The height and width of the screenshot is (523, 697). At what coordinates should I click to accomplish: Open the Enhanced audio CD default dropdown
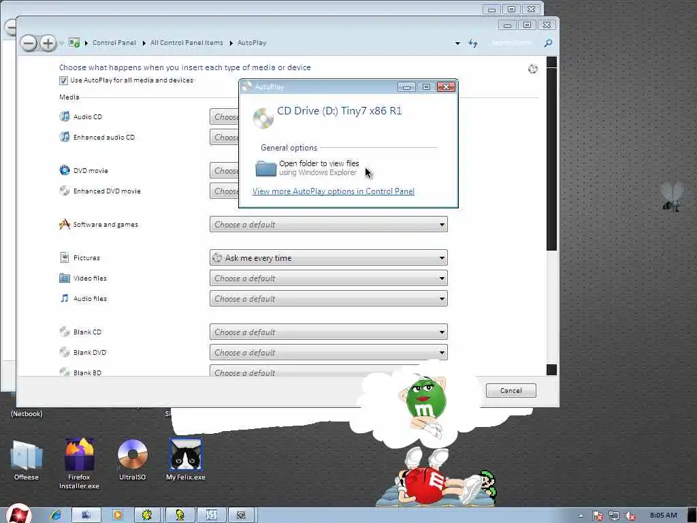(224, 138)
